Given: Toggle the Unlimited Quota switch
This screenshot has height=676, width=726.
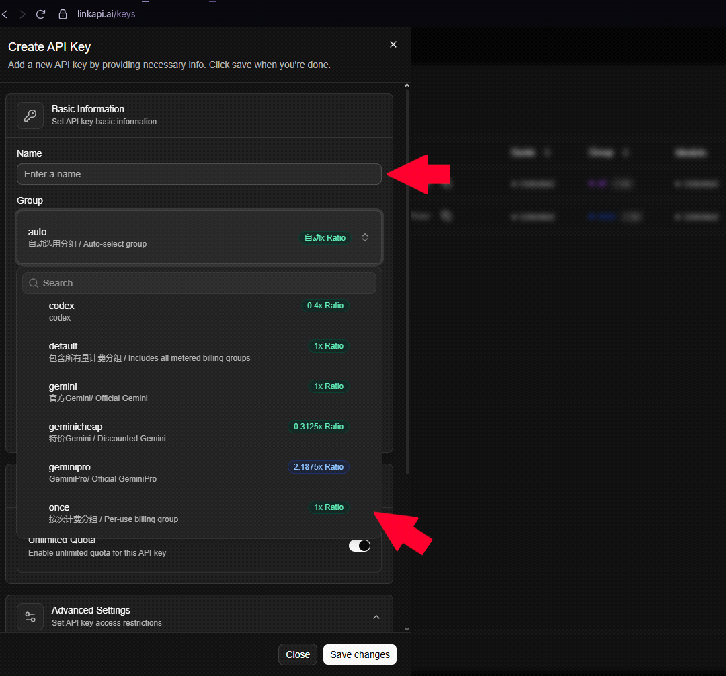Looking at the screenshot, I should click(x=360, y=546).
